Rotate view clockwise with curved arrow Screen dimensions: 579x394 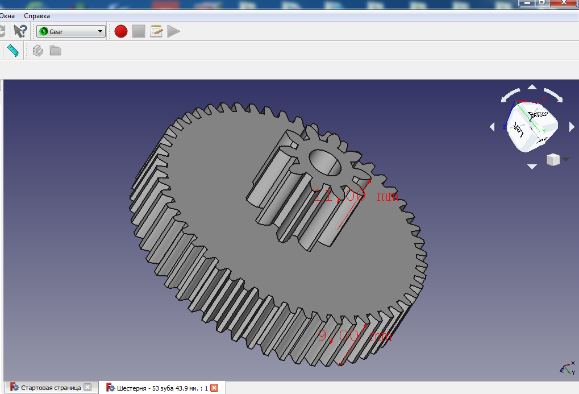553,95
